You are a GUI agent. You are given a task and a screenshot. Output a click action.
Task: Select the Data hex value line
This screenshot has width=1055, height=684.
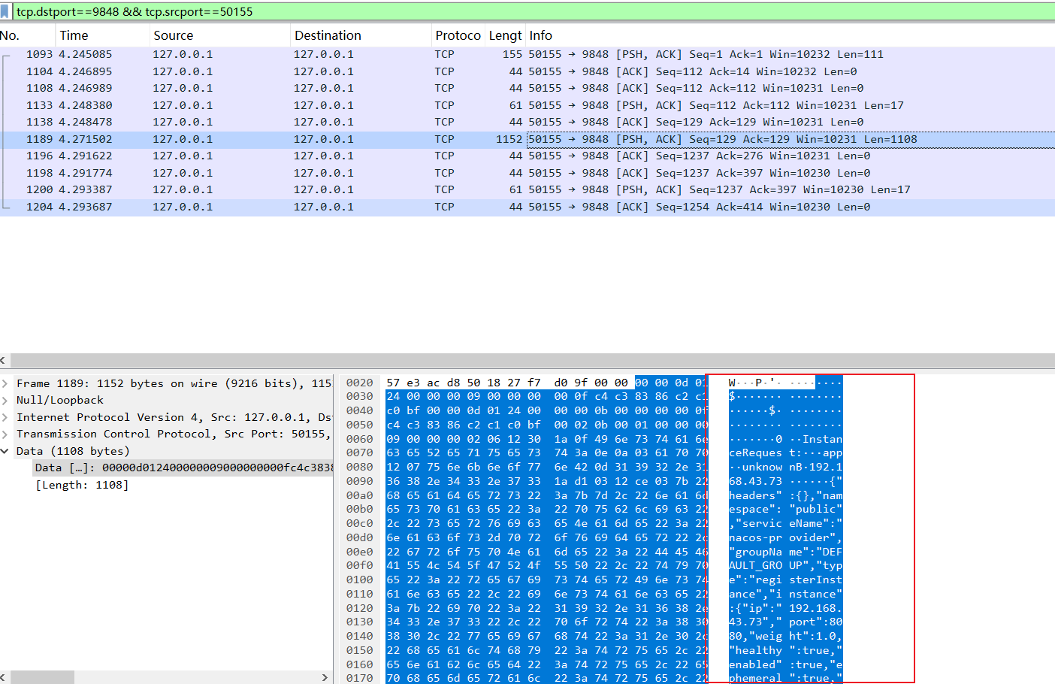pos(180,468)
